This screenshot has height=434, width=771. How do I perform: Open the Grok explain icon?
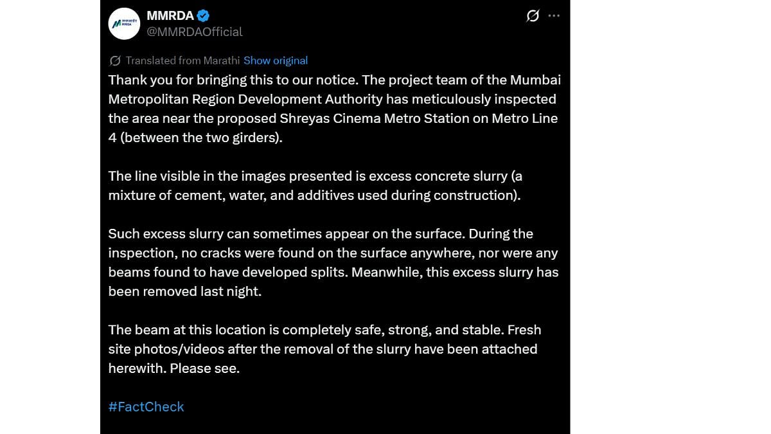point(533,16)
